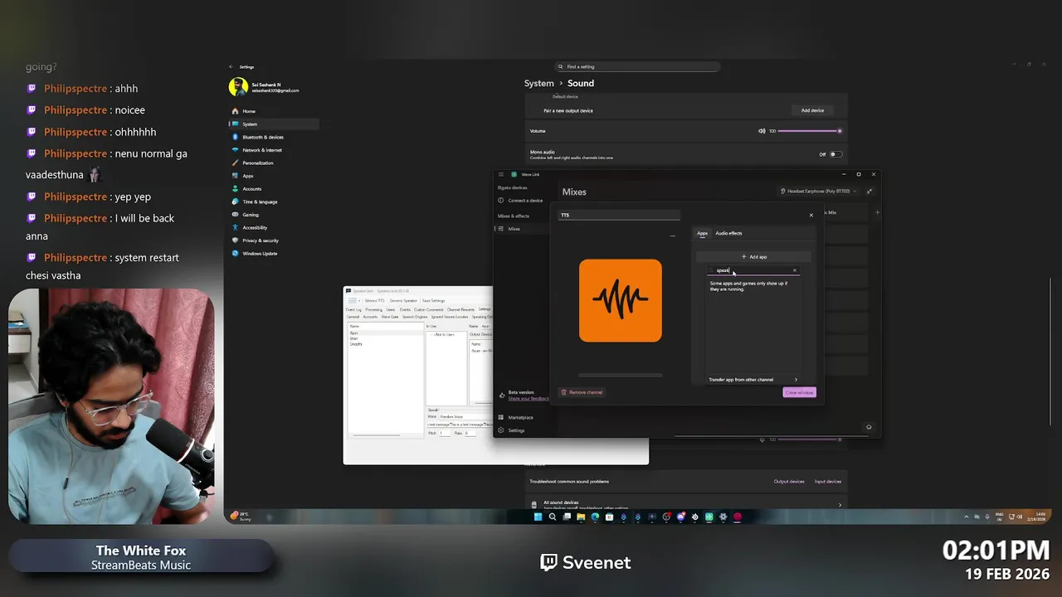Select Deepthi in Speaker.bot voice list
Image resolution: width=1062 pixels, height=597 pixels.
click(356, 344)
